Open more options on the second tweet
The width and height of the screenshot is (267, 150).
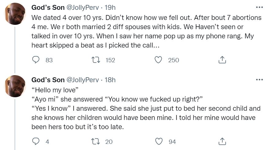259,80
